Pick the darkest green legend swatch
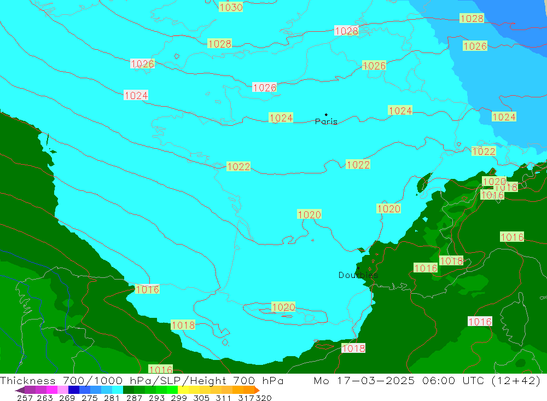547x401 pixels. [x=129, y=390]
